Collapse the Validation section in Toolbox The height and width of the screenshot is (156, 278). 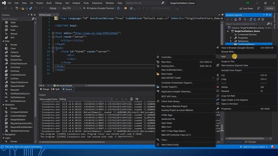(x=3, y=105)
